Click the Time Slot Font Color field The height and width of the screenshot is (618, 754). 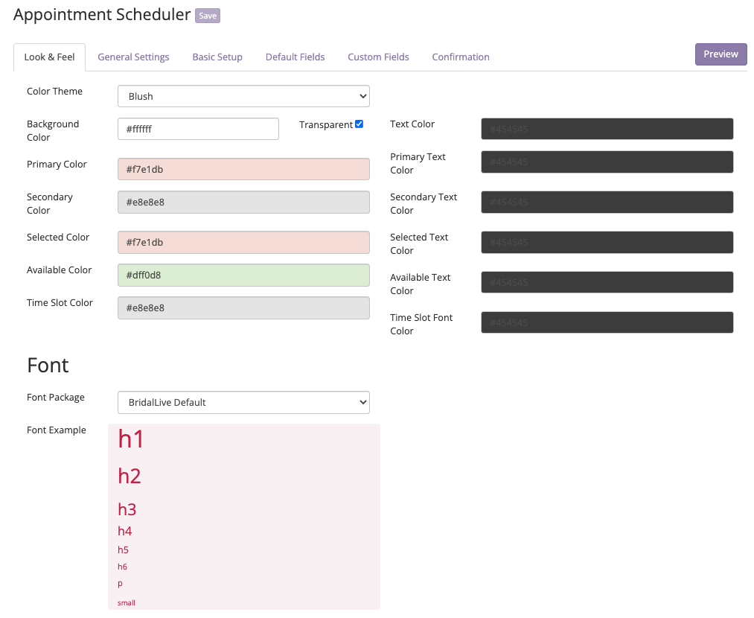(x=607, y=322)
